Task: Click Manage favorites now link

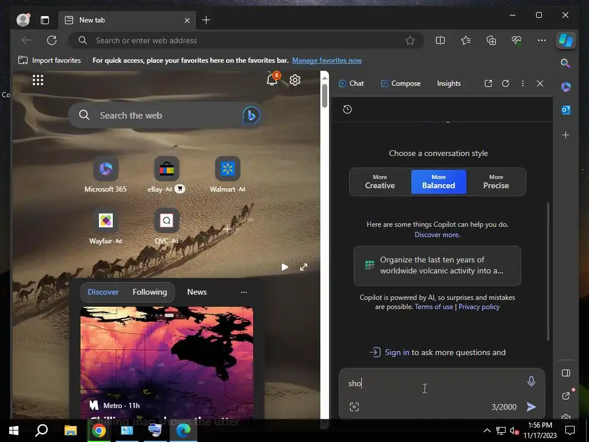Action: point(327,60)
